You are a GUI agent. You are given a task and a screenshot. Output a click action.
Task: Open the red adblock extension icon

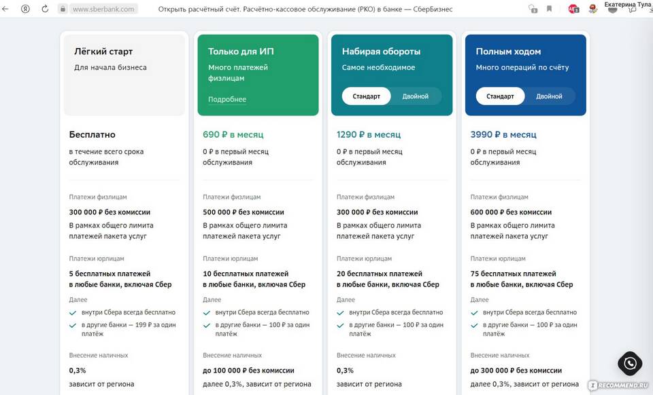[x=573, y=10]
